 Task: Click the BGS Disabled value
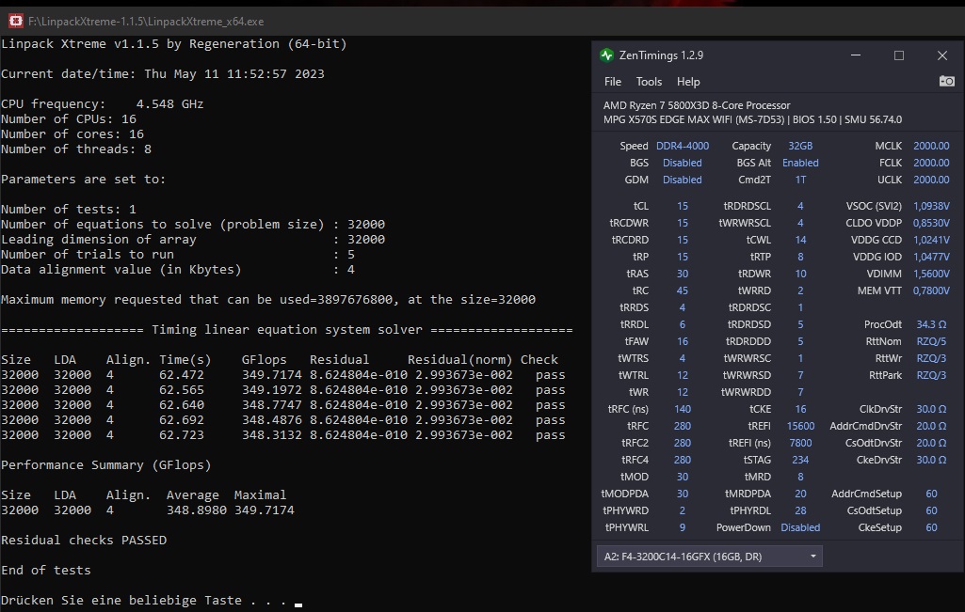pos(682,163)
